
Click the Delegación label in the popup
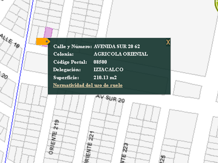click(x=67, y=69)
